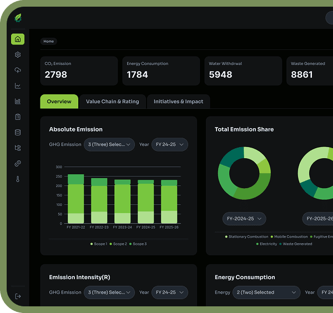Click the Energy Consumption 1784 card
The width and height of the screenshot is (333, 313).
(161, 71)
